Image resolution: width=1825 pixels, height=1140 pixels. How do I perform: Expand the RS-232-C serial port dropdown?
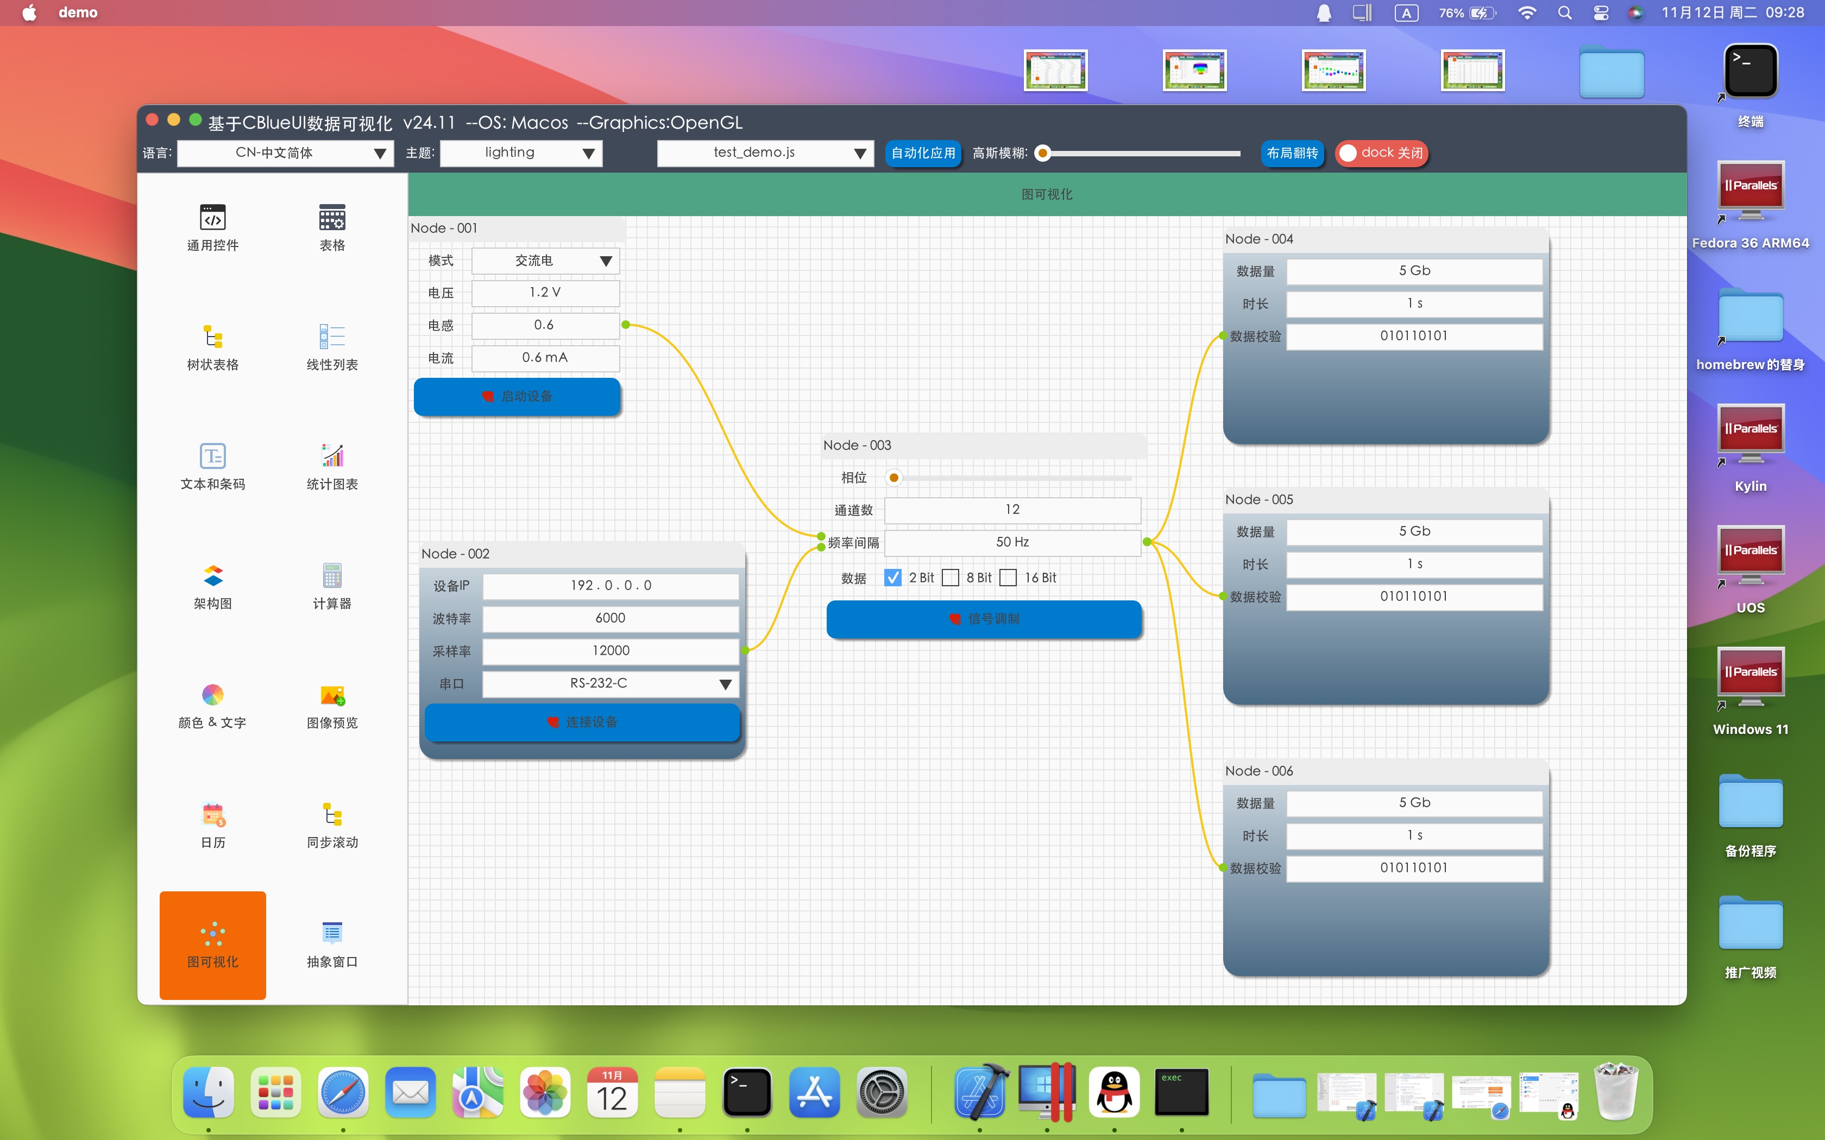pos(610,684)
